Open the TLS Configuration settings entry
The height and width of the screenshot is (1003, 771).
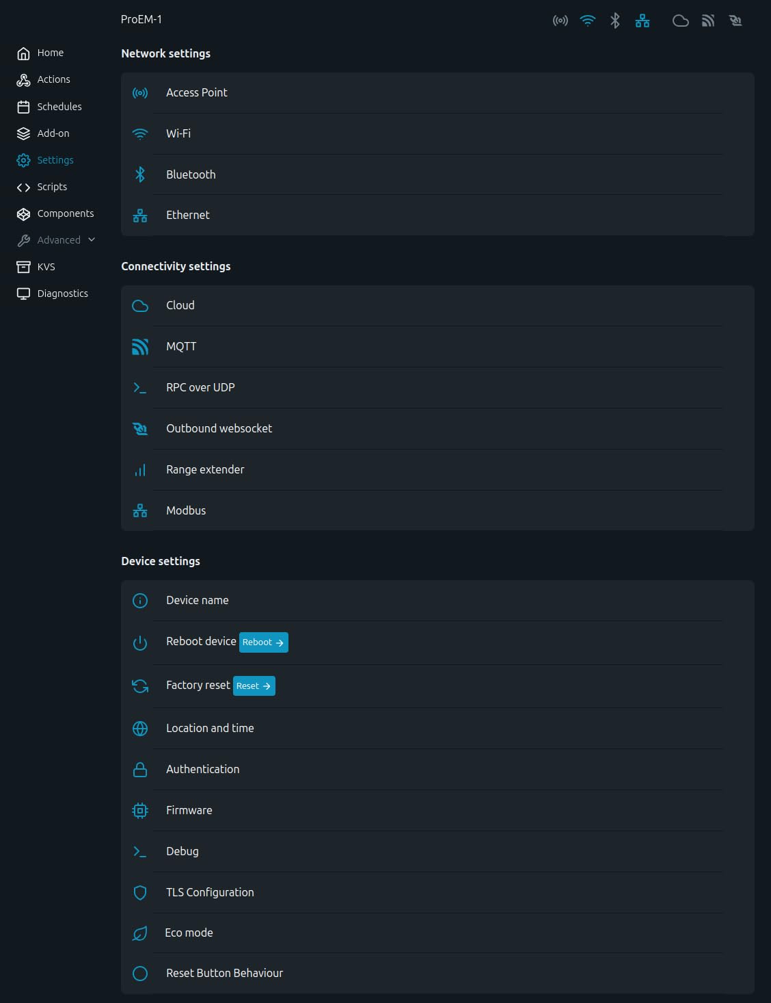click(x=210, y=892)
